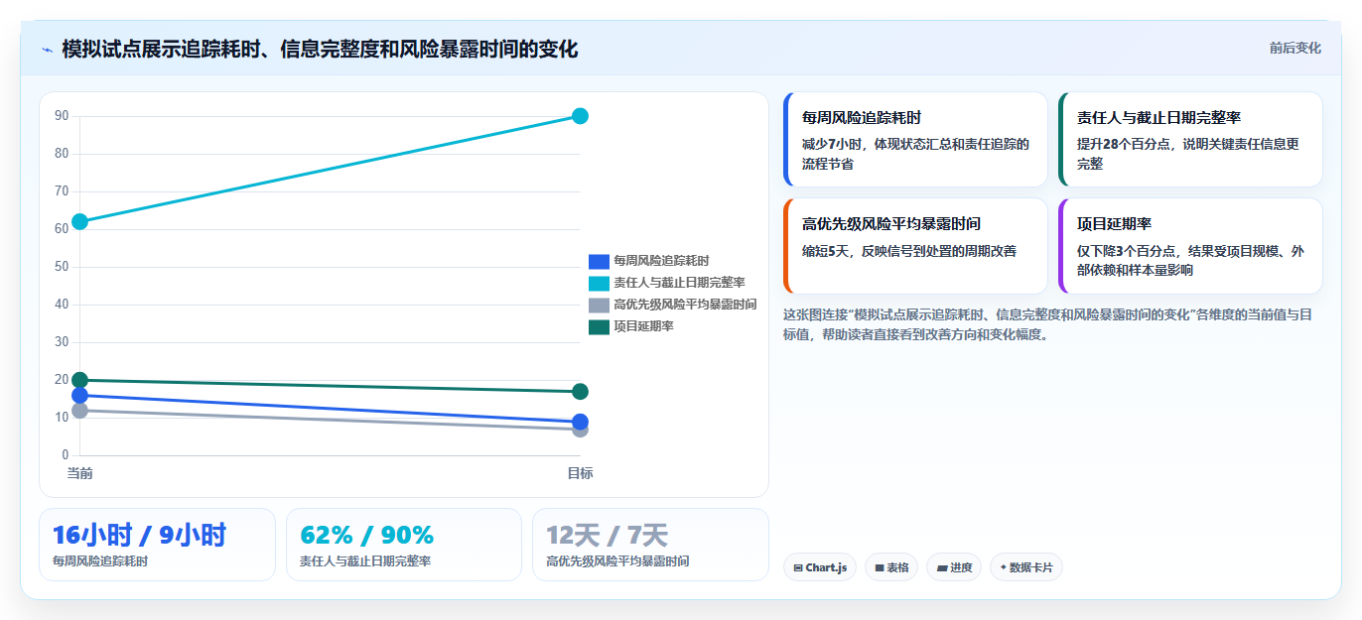Click the gray 暴露时间 point at 当前
Viewport: 1362px width, 620px height.
tap(79, 411)
